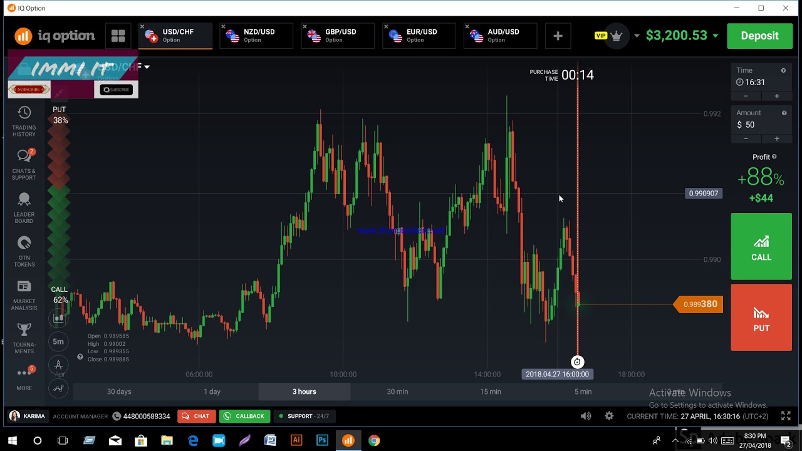Screen dimensions: 802x451
Task: Open Market Analysis panel
Action: 24,295
